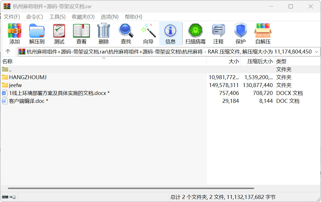Click the doc file icon for 客户端编译
This screenshot has height=202, width=321.
(x=4, y=101)
